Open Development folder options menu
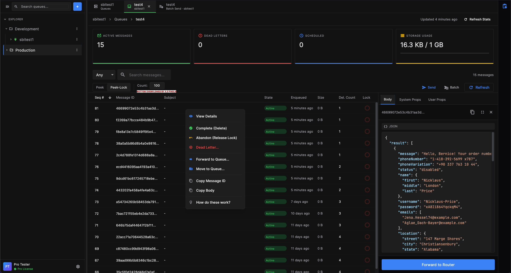The image size is (511, 273). [x=77, y=29]
